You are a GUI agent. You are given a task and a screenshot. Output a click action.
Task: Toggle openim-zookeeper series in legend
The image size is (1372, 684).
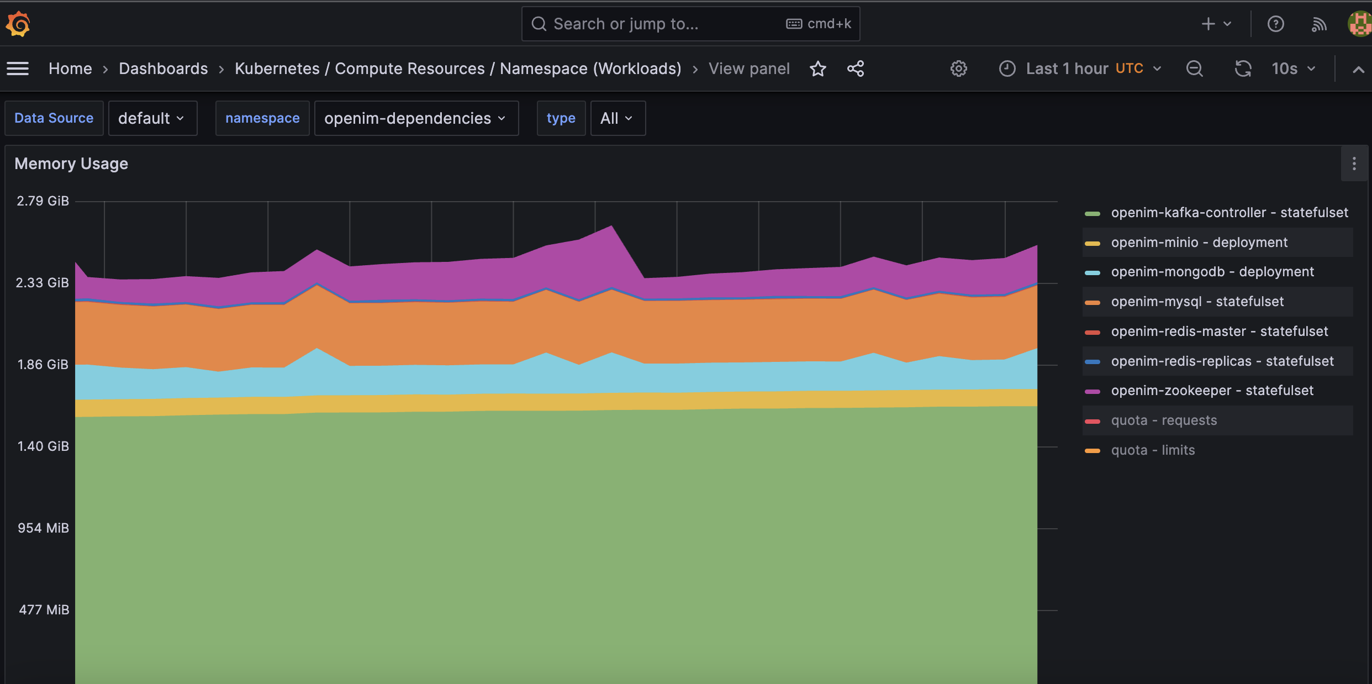pos(1212,391)
